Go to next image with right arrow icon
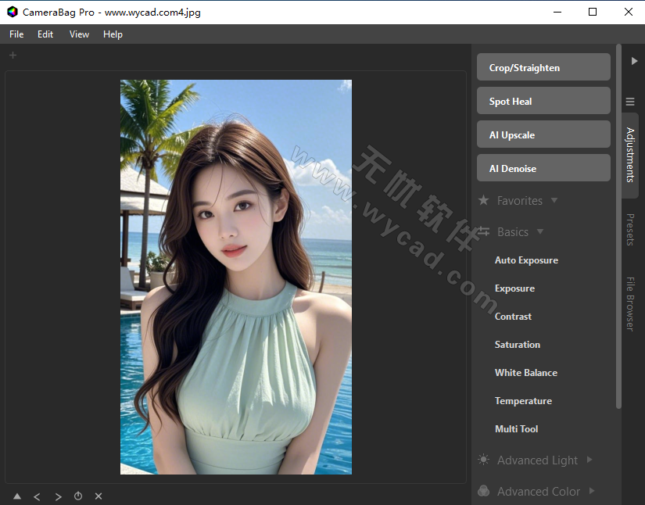The height and width of the screenshot is (505, 645). pos(58,496)
